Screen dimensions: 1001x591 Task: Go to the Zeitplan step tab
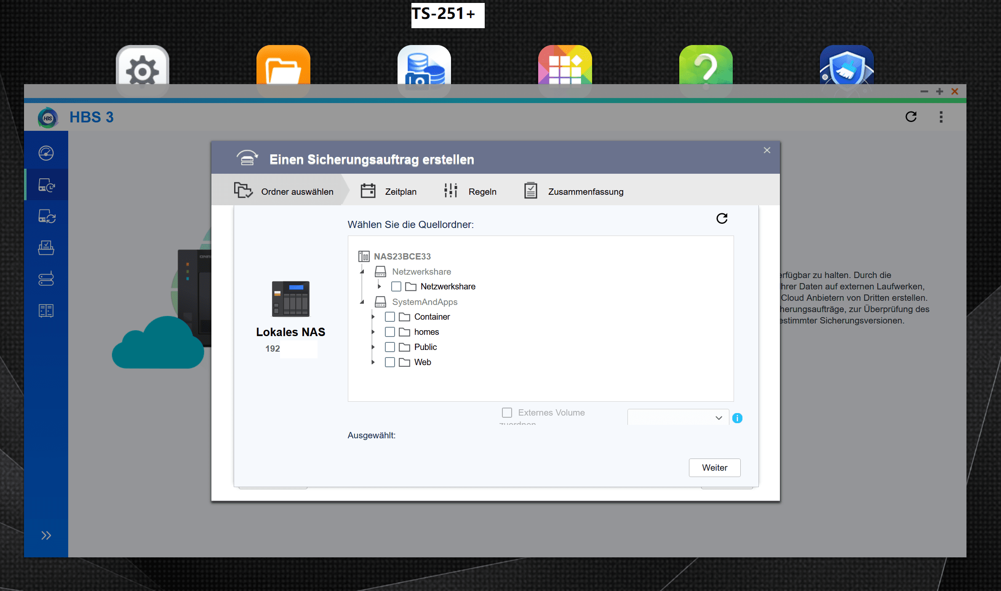[388, 191]
